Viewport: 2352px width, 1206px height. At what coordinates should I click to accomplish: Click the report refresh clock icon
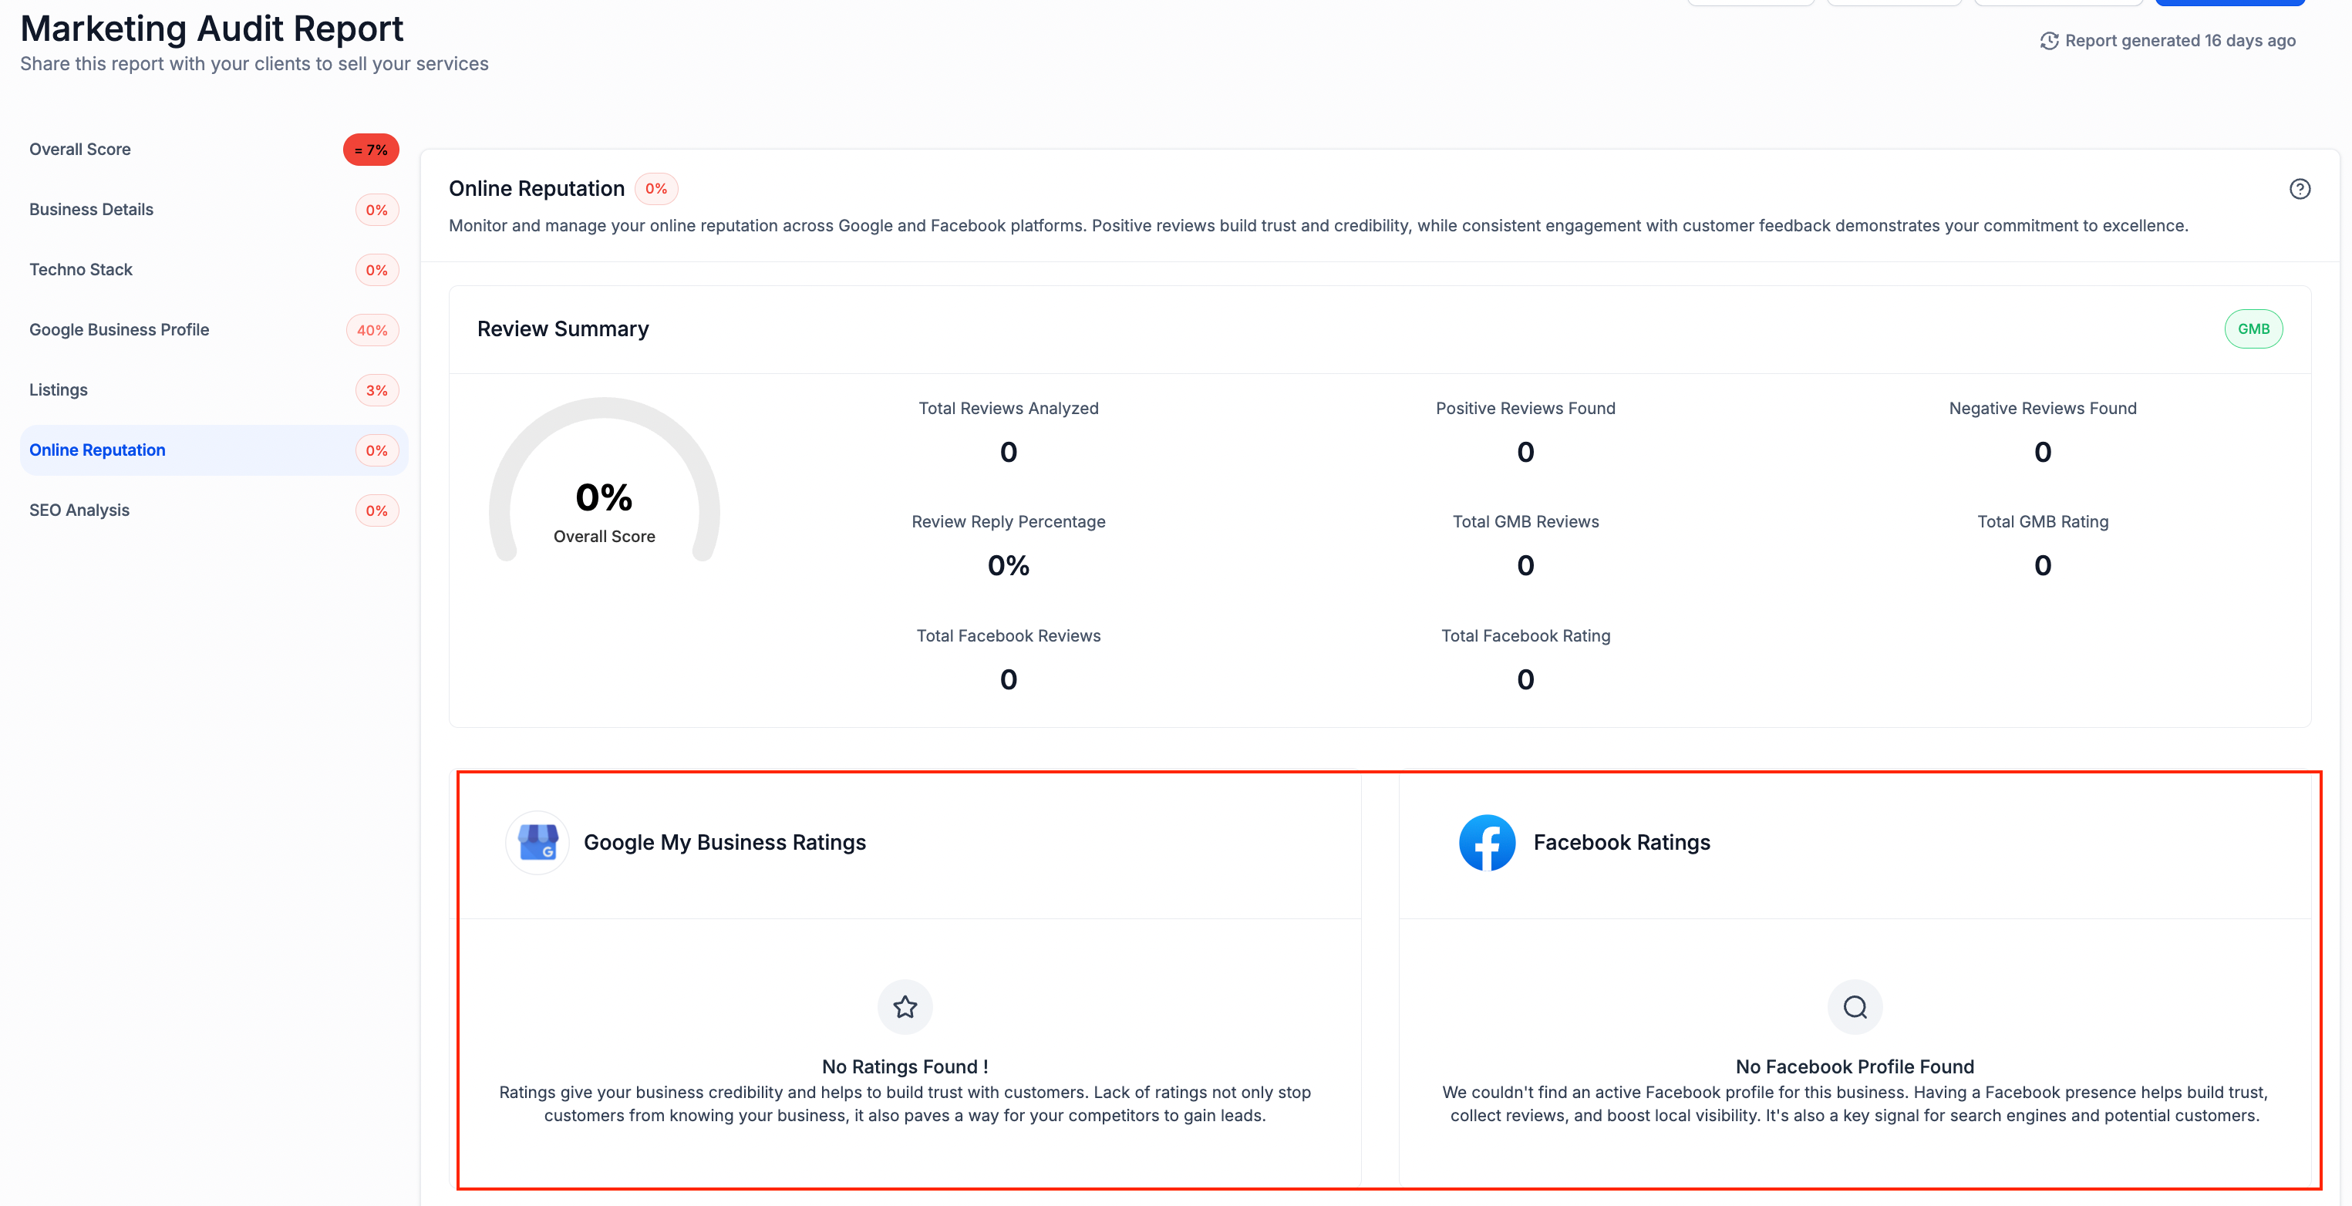pyautogui.click(x=2049, y=41)
